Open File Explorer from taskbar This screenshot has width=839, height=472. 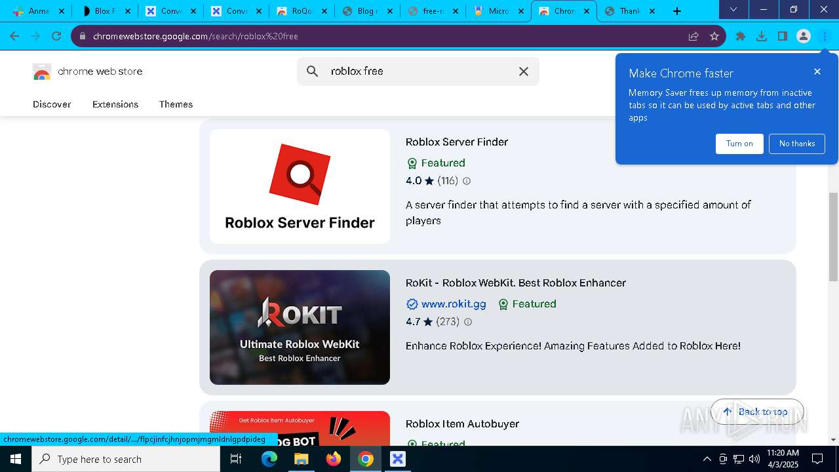tap(301, 459)
